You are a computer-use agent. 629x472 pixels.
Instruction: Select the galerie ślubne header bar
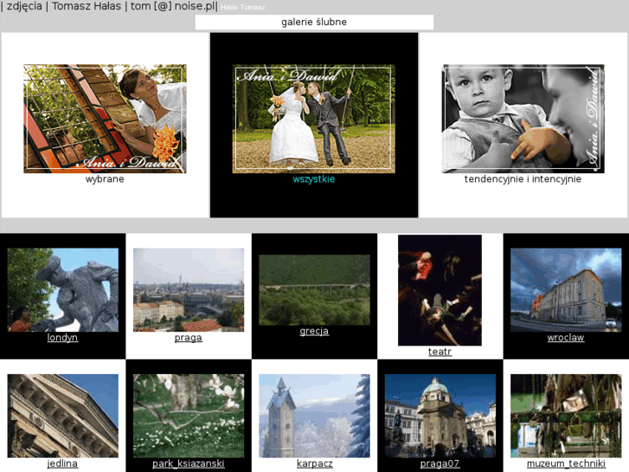tap(314, 23)
